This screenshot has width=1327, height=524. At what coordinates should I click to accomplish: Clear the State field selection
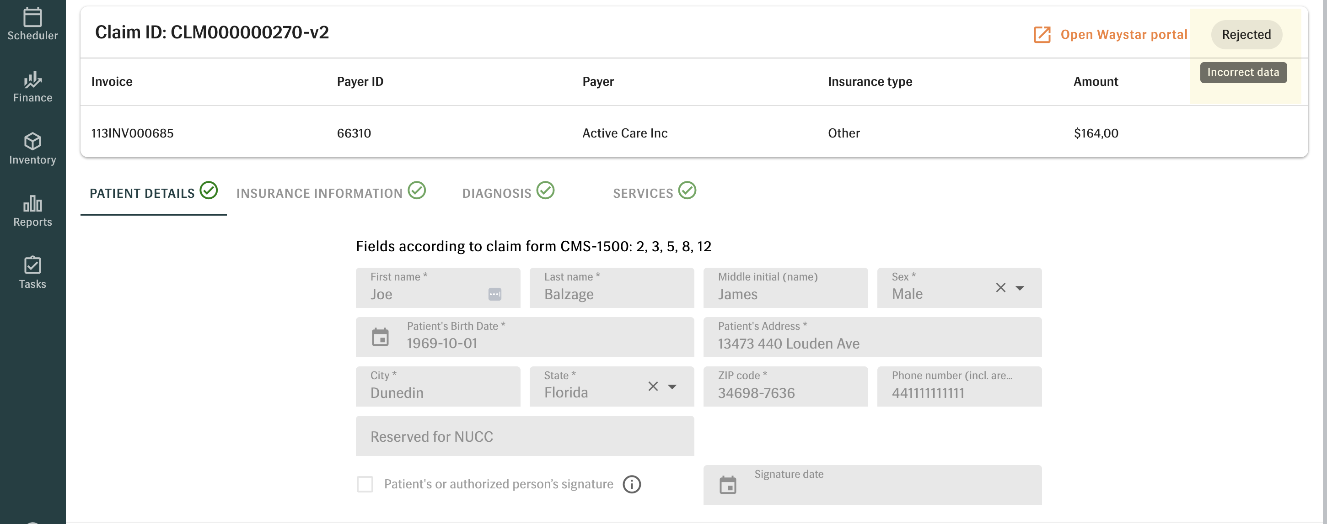653,386
